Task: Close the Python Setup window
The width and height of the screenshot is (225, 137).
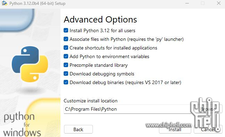Action: pos(219,3)
